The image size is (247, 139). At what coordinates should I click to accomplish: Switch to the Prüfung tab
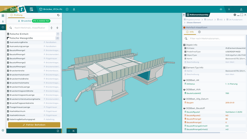pyautogui.click(x=16, y=15)
